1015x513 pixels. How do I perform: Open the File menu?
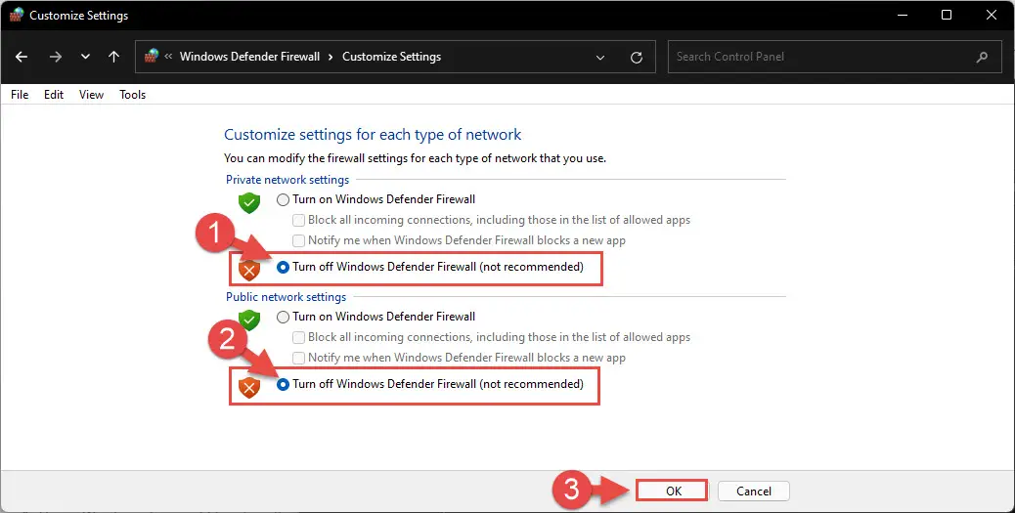click(20, 95)
